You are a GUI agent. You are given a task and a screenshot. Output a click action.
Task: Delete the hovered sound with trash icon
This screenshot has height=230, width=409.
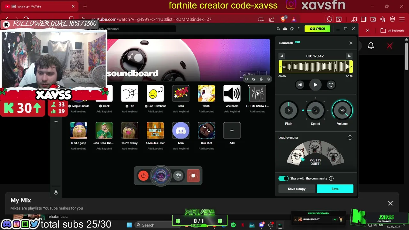point(269,79)
